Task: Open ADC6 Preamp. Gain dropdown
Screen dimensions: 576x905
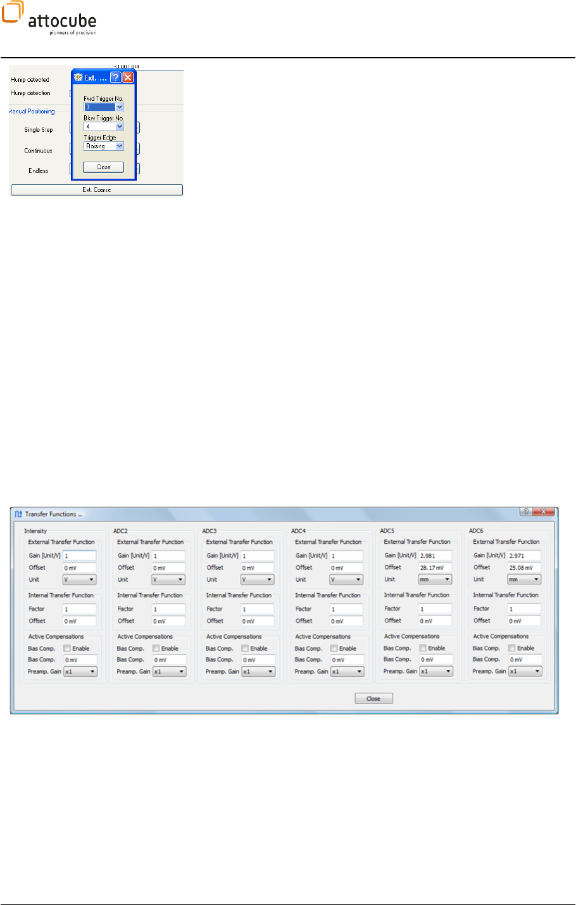Action: 525,671
